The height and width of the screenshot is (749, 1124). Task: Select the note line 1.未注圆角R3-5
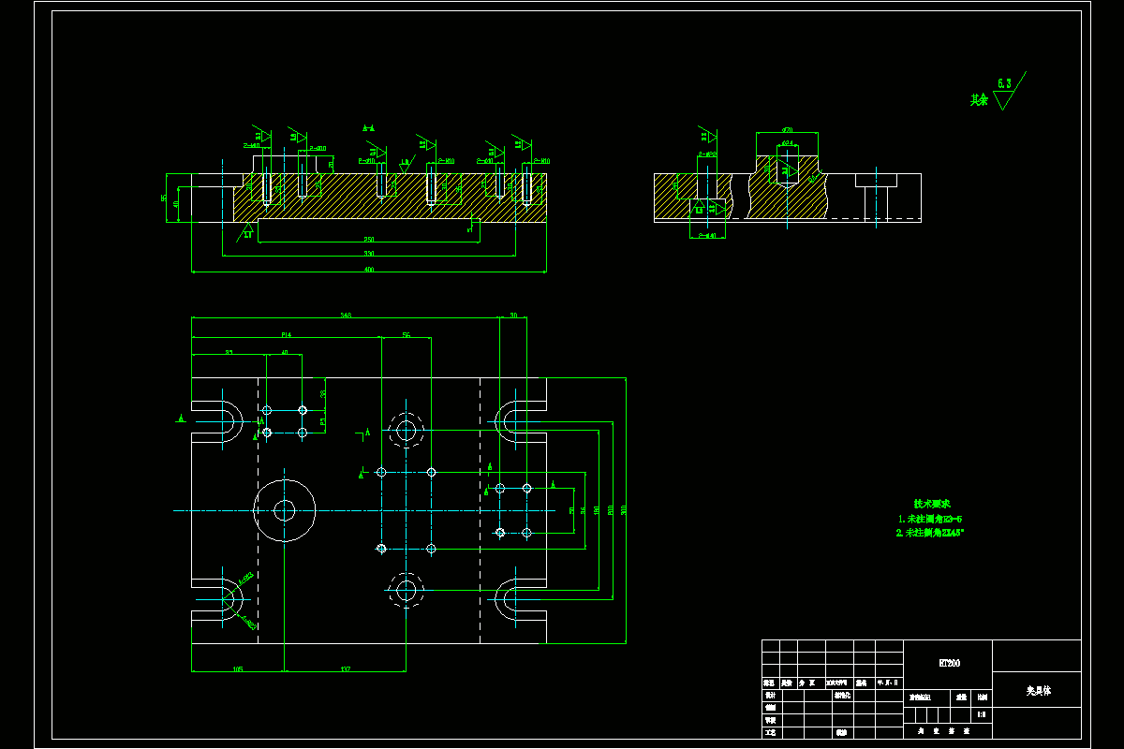pyautogui.click(x=930, y=518)
